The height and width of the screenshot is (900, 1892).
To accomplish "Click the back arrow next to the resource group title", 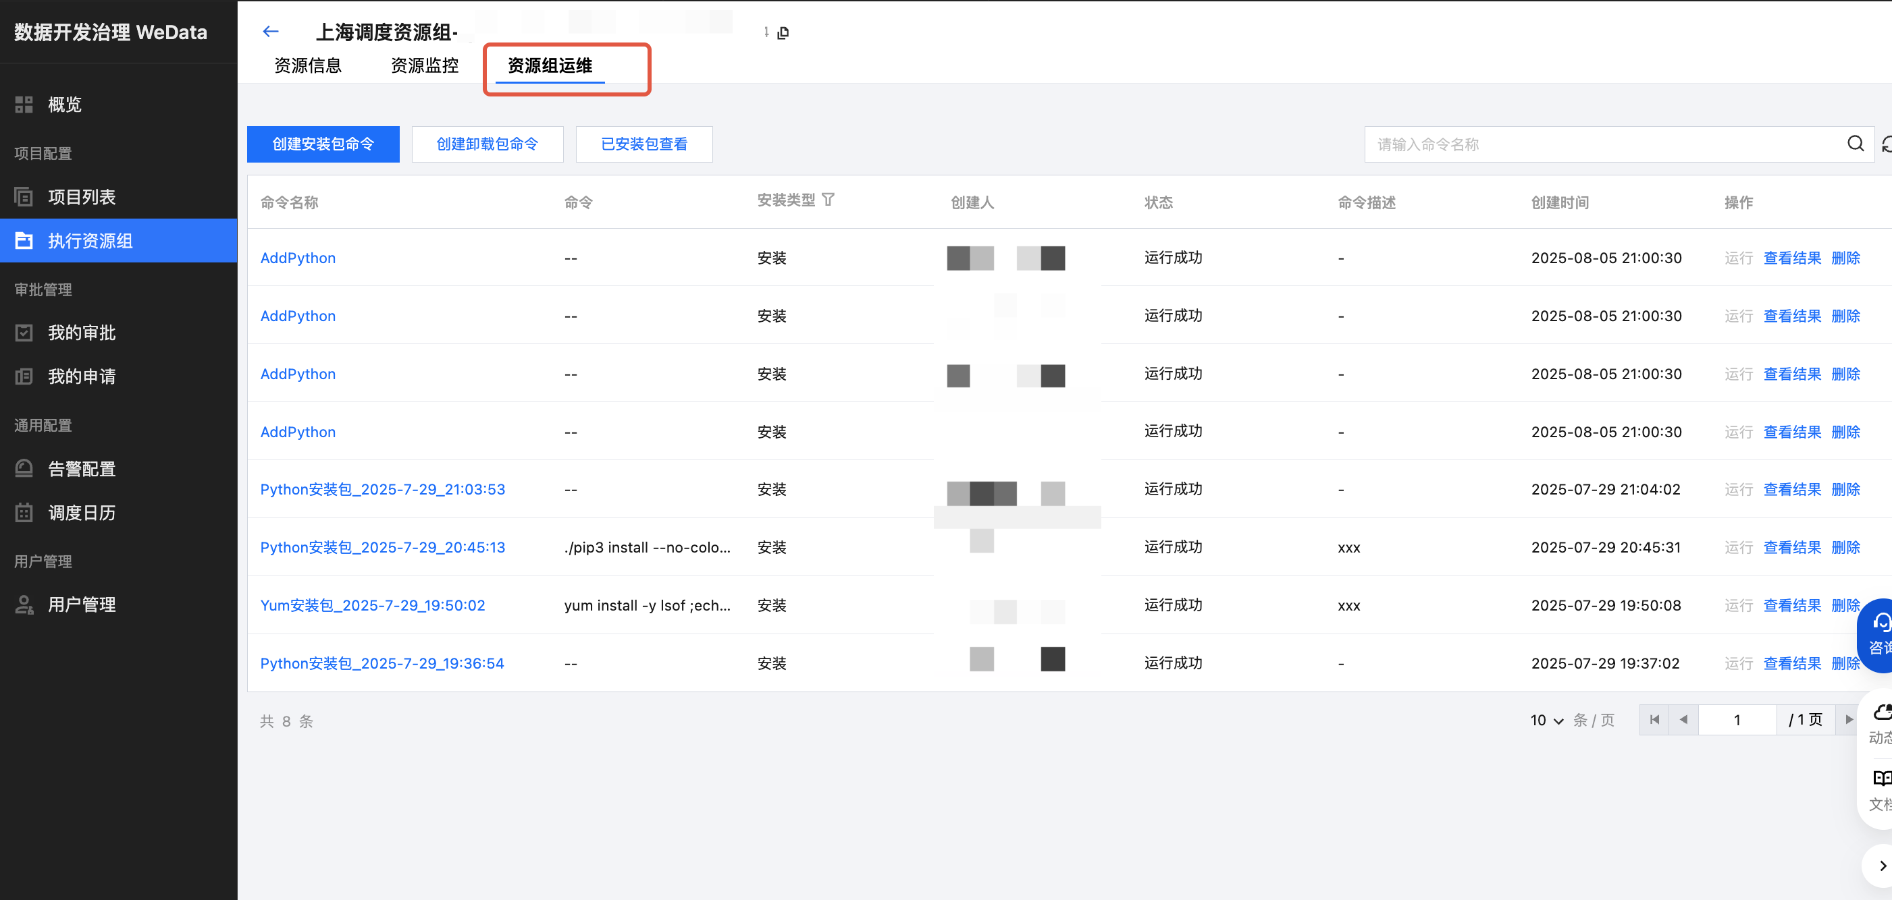I will pyautogui.click(x=270, y=32).
